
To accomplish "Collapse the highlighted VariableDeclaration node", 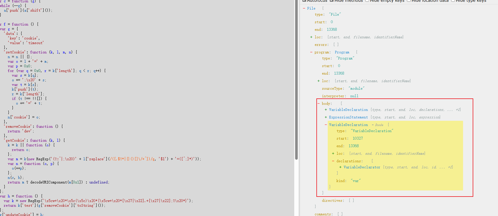I will pyautogui.click(x=326, y=125).
